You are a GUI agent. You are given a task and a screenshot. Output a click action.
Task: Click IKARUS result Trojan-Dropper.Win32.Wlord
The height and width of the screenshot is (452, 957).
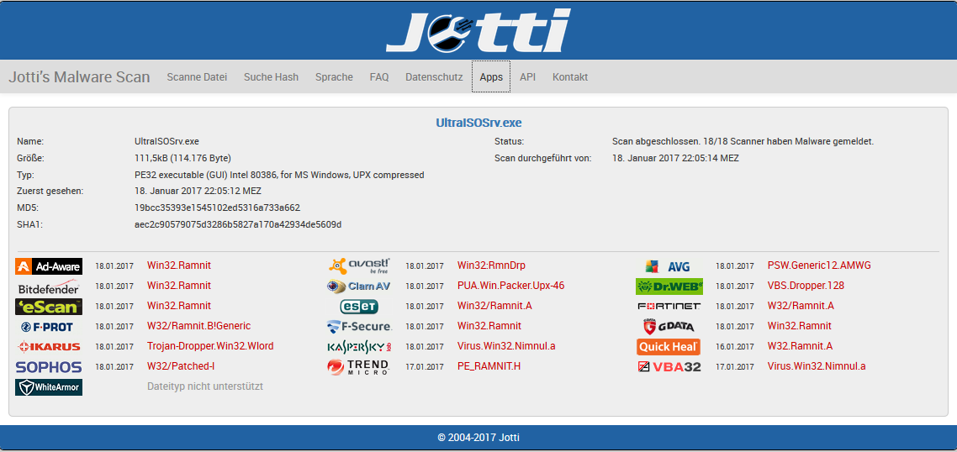210,346
